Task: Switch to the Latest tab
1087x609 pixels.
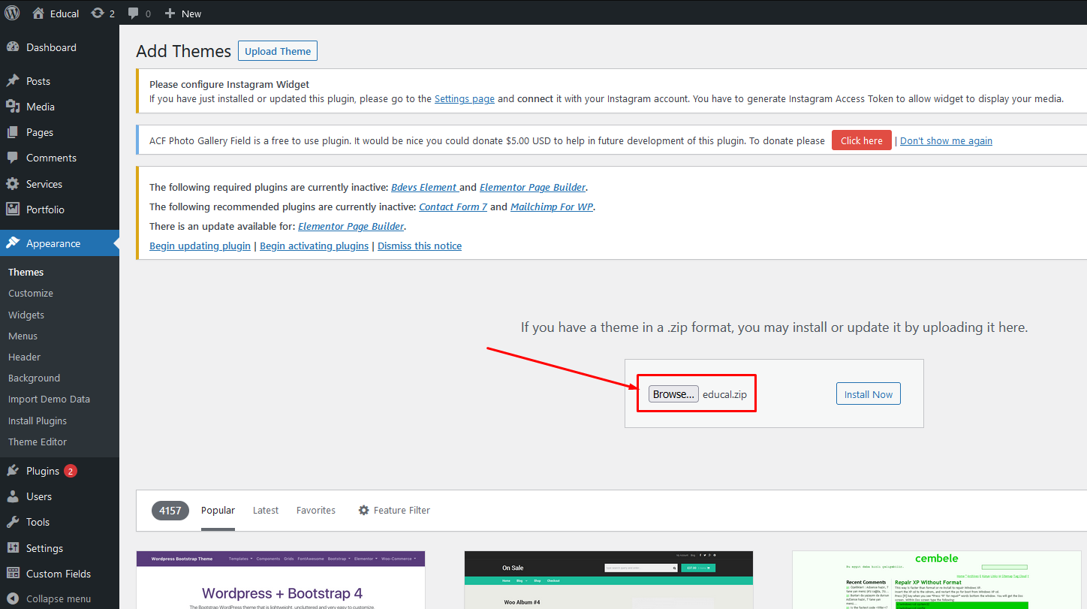Action: point(266,510)
